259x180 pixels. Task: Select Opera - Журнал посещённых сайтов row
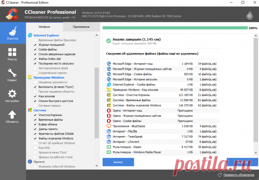(x=161, y=116)
